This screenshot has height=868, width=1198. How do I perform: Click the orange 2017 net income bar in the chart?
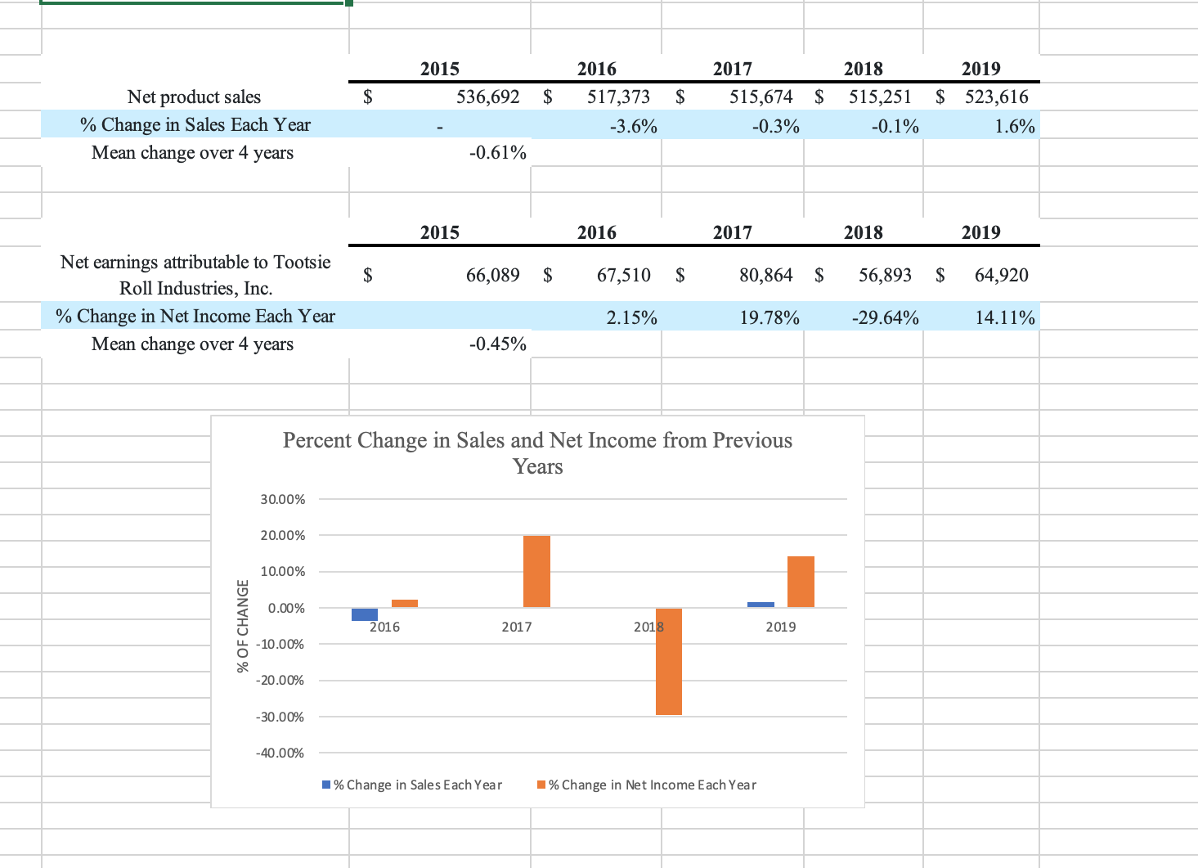coord(536,571)
